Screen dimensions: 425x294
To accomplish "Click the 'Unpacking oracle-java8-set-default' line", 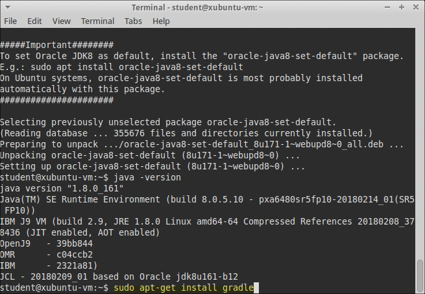I will pyautogui.click(x=150, y=155).
